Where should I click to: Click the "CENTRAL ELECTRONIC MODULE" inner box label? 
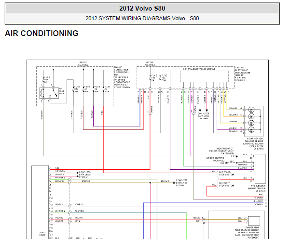coord(199,69)
